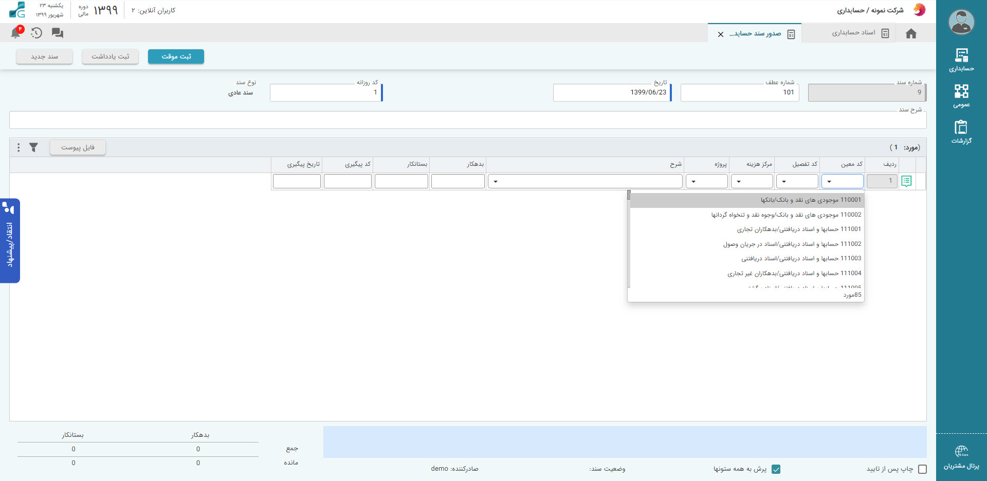Open the کد تفصیل dropdown
The height and width of the screenshot is (481, 987).
797,181
